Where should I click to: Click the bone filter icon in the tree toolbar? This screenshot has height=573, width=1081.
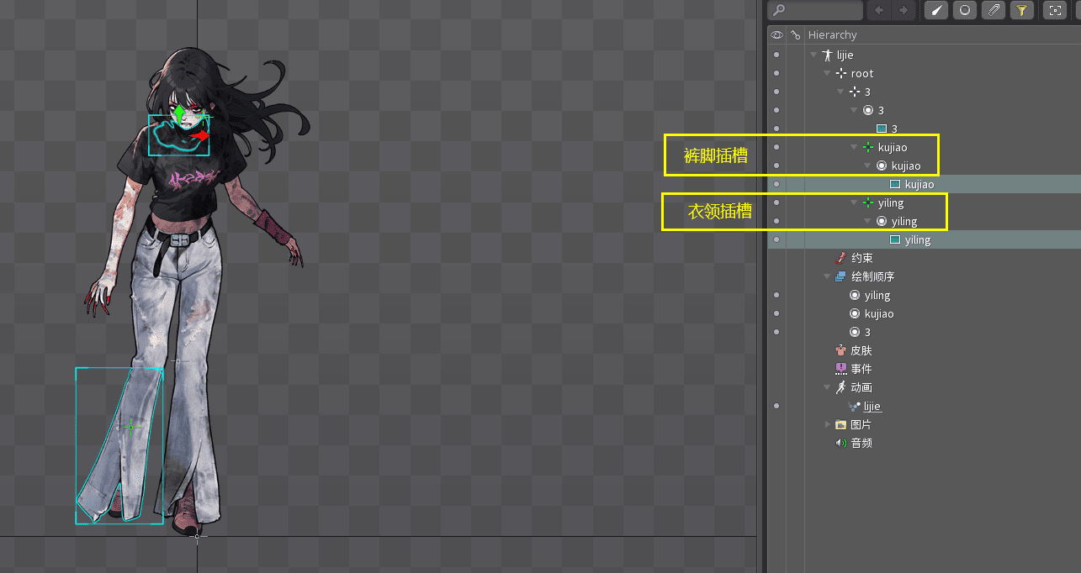point(936,10)
